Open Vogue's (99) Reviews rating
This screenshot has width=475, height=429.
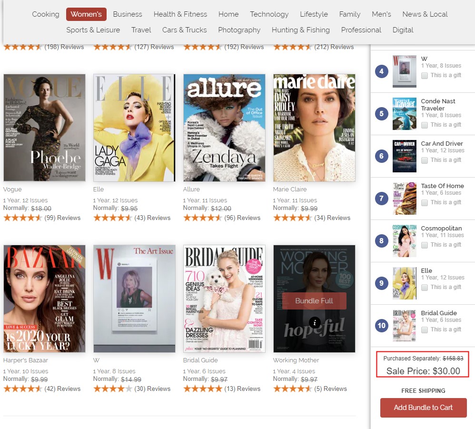(42, 218)
